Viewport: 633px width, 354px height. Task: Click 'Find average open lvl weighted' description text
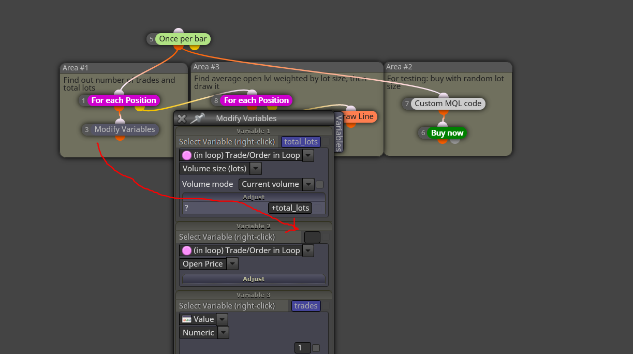280,82
